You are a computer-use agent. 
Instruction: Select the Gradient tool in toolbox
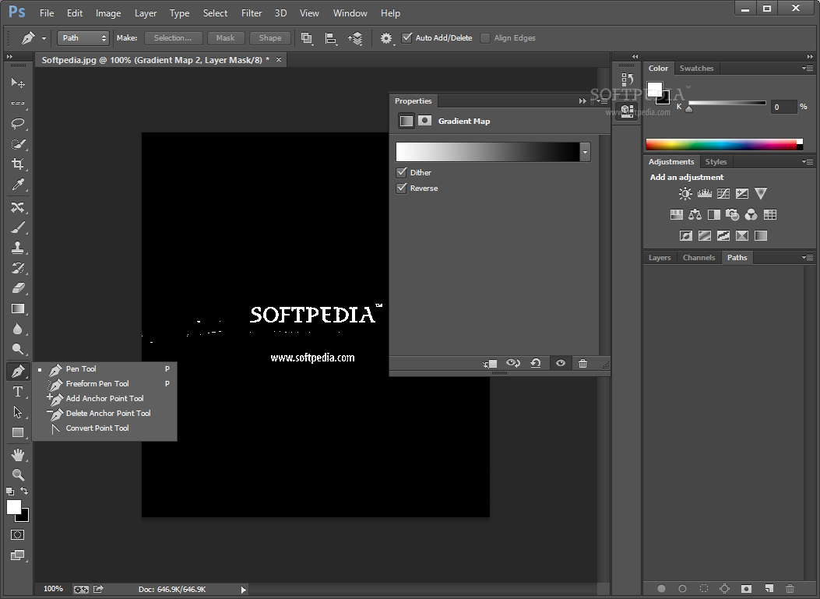point(18,308)
